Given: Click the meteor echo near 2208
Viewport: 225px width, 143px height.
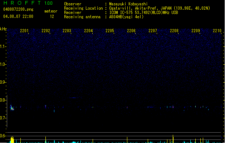Looking at the screenshot, I should point(173,107).
